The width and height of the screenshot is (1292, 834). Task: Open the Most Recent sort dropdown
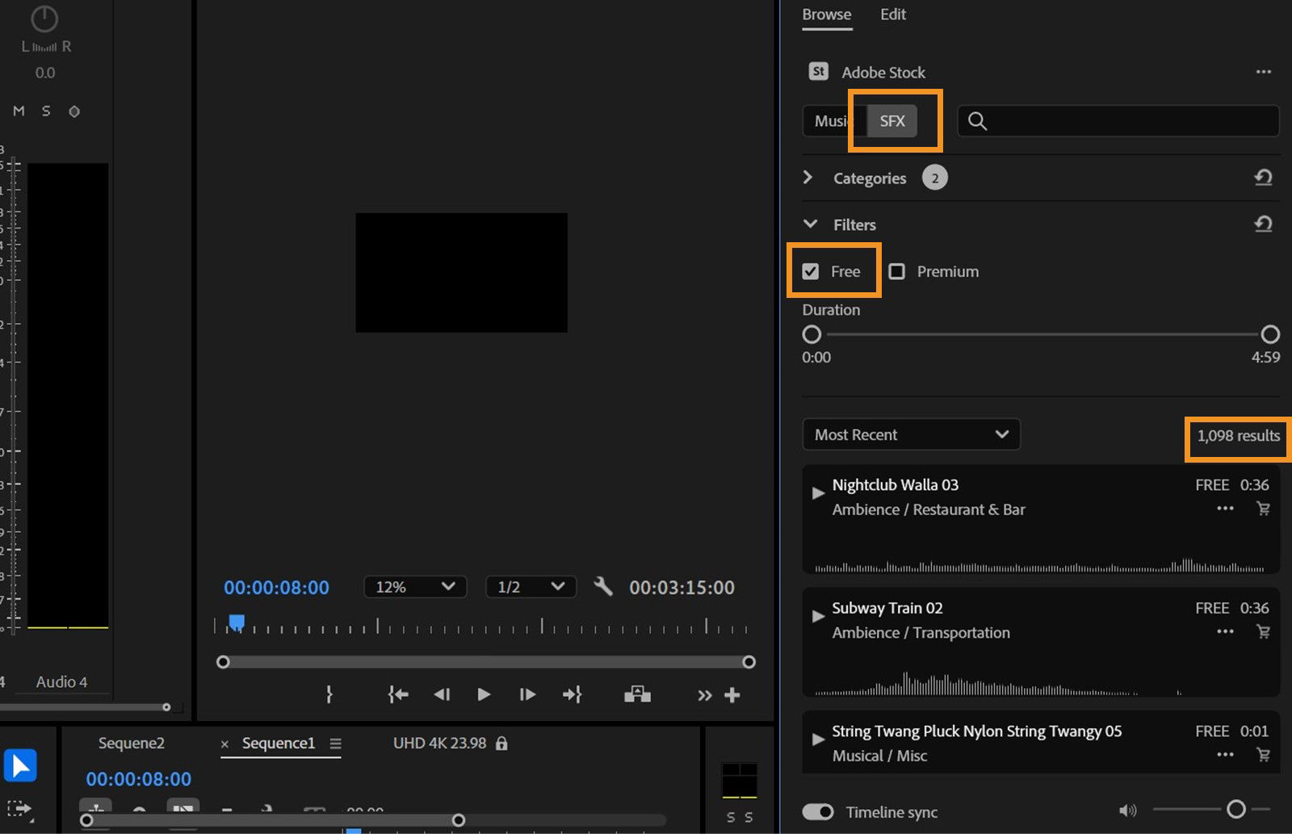(912, 434)
